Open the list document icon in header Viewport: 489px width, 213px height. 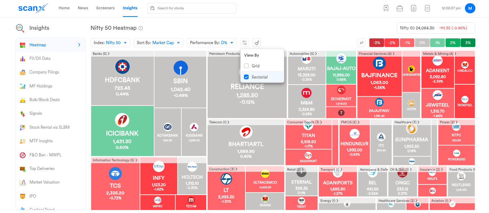(427, 8)
